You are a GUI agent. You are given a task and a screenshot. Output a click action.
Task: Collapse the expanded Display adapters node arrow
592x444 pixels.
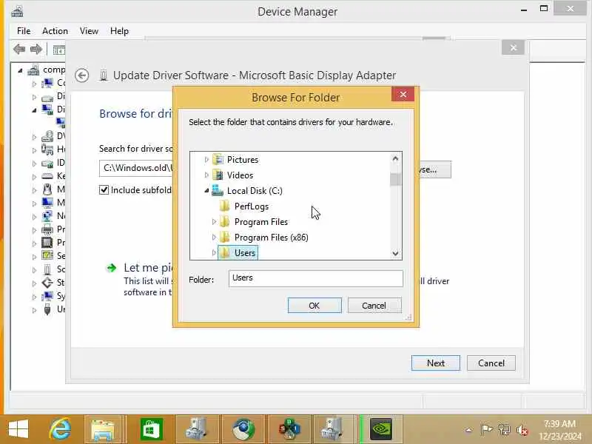click(x=34, y=110)
